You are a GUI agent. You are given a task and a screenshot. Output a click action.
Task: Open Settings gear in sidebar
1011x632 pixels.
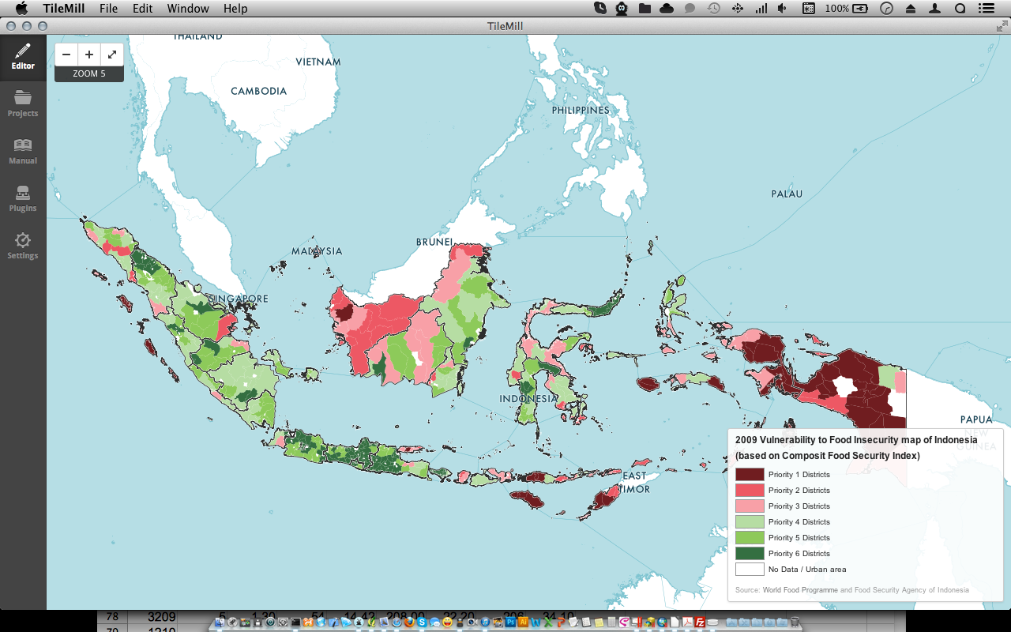tap(23, 246)
